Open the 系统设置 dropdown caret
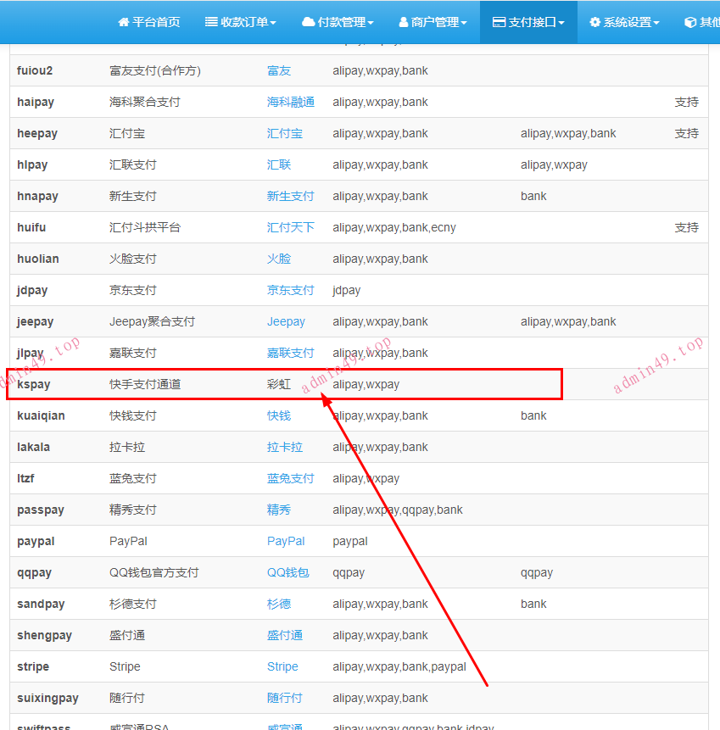The width and height of the screenshot is (720, 730). (656, 24)
